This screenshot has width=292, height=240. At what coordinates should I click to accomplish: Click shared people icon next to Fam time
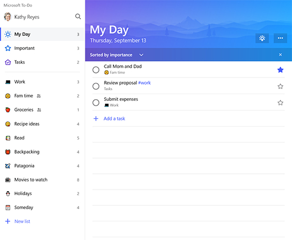click(x=39, y=96)
